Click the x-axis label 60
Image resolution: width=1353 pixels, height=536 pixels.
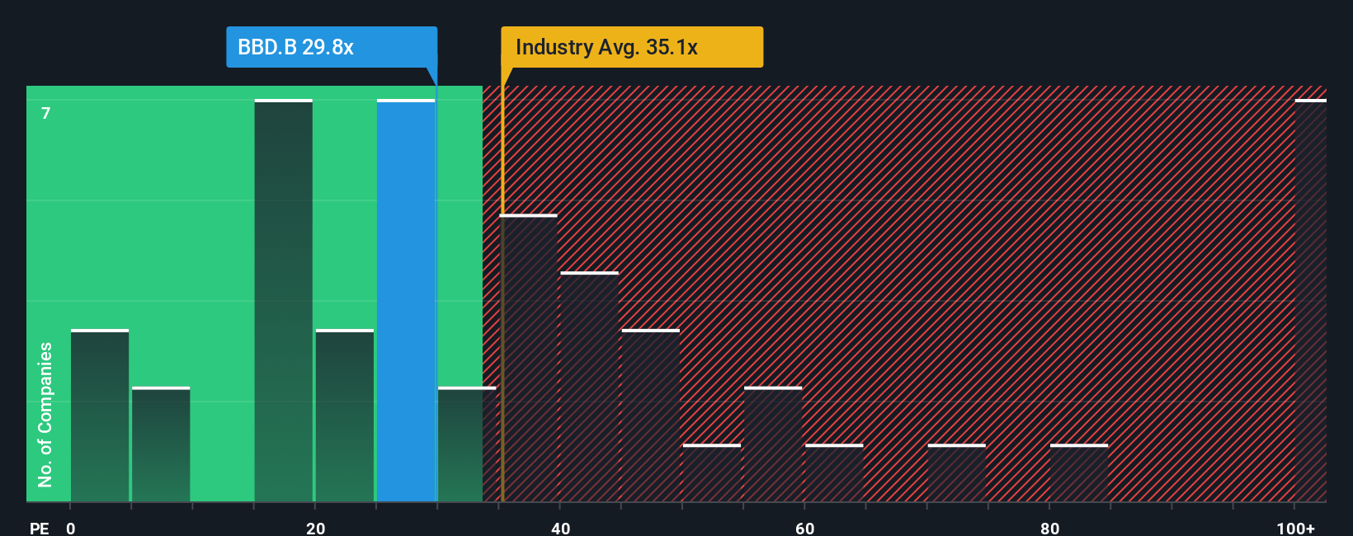tap(805, 528)
